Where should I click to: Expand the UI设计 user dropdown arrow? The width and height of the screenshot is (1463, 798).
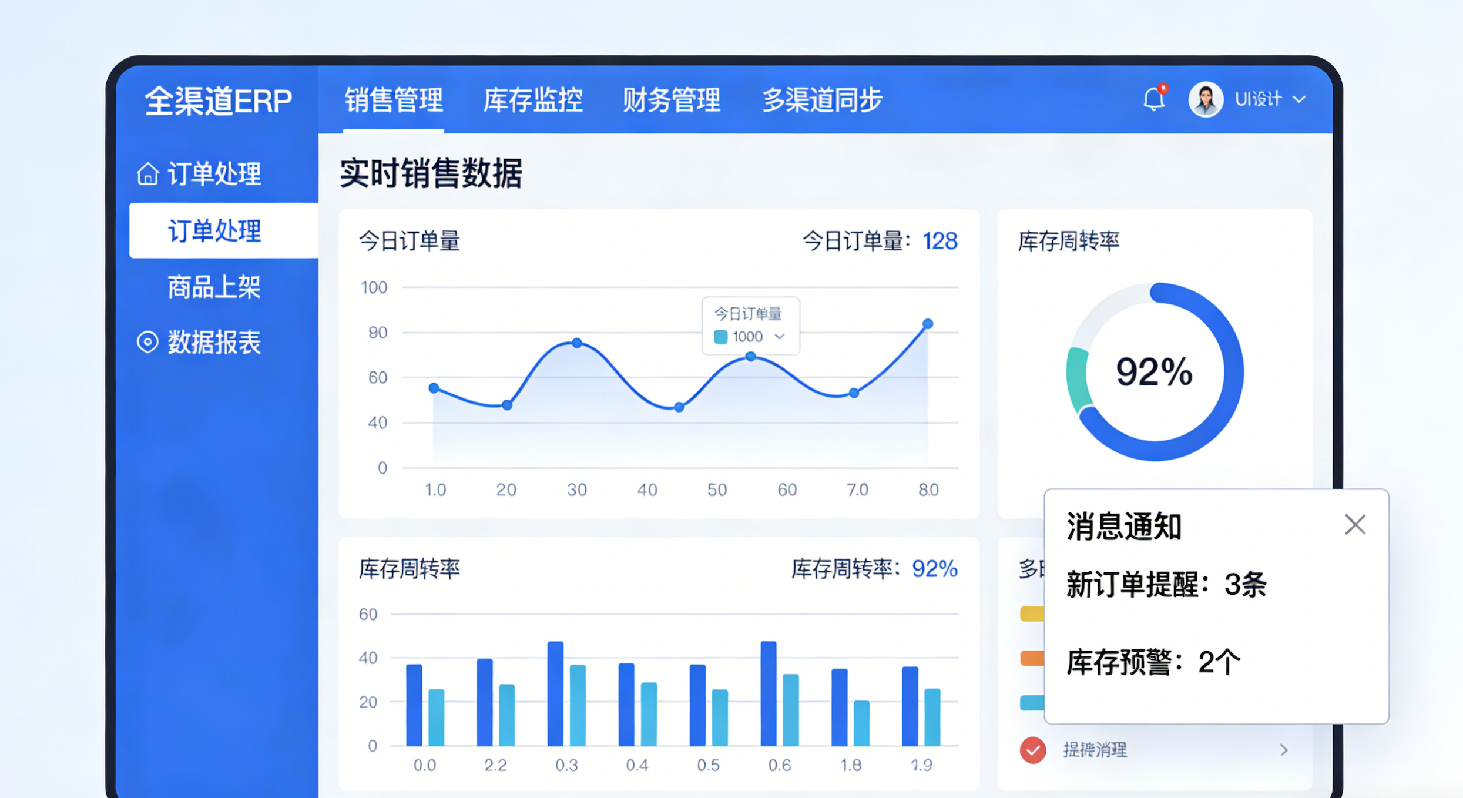coord(1300,100)
